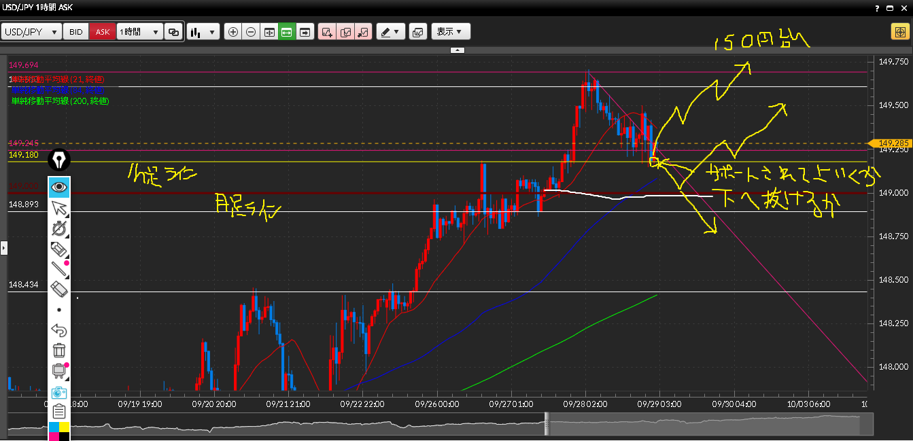Image resolution: width=913 pixels, height=441 pixels.
Task: Click the USD/JPY 1時間 ASK window title
Action: pos(38,7)
